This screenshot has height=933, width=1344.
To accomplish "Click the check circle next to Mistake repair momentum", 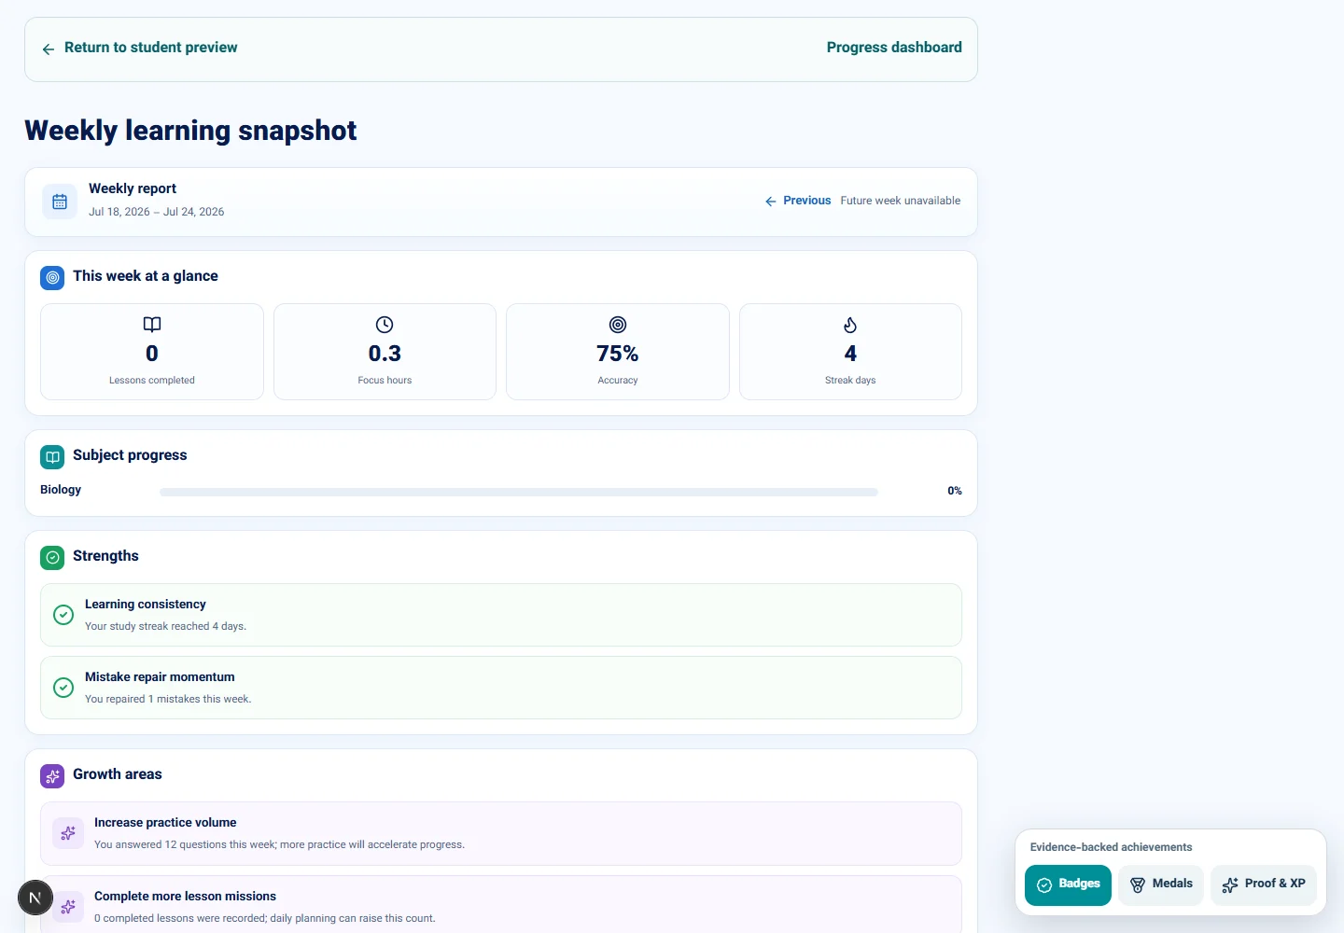I will point(63,688).
